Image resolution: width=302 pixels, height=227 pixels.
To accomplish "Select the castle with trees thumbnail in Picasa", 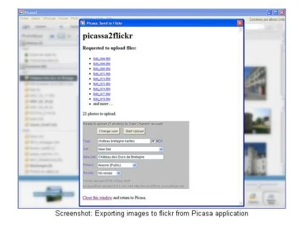I will coord(258,121).
